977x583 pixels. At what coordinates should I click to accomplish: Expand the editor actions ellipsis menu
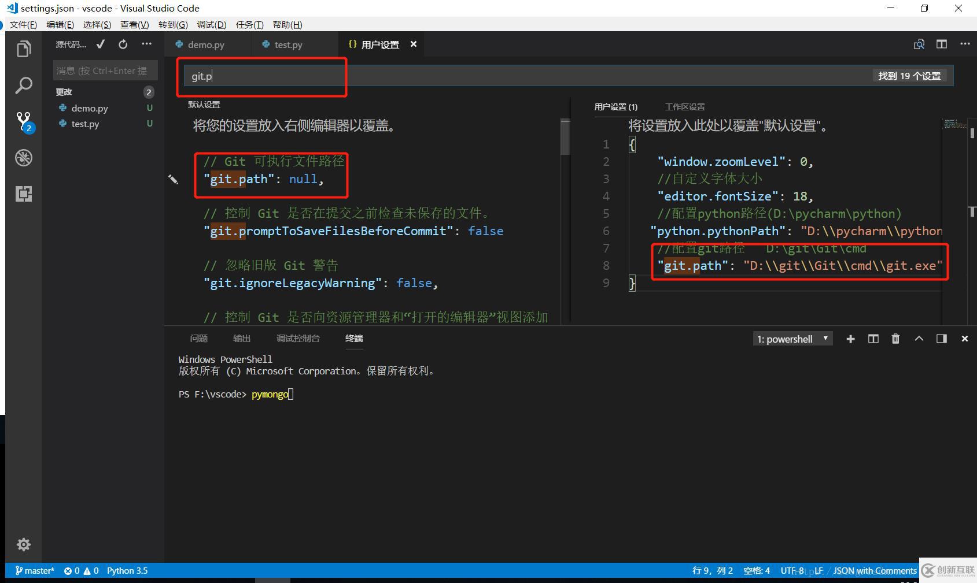tap(965, 44)
